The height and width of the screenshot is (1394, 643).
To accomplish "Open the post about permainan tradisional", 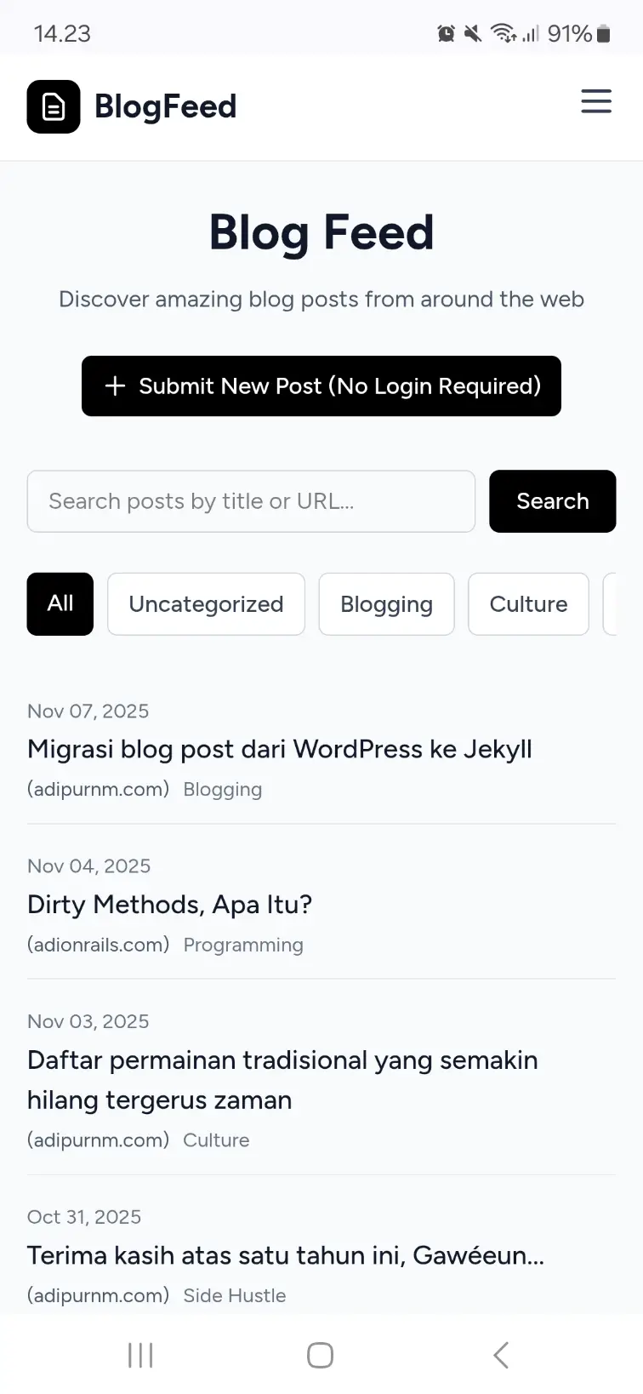I will [x=282, y=1080].
